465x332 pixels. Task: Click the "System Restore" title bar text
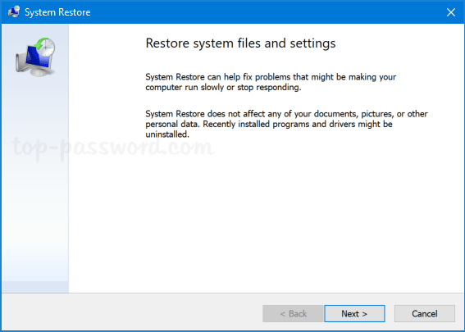57,12
